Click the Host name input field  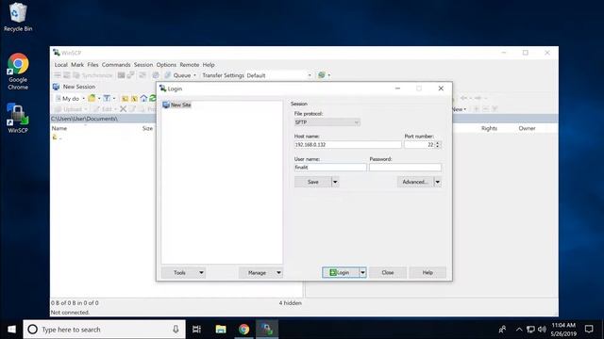coord(347,144)
